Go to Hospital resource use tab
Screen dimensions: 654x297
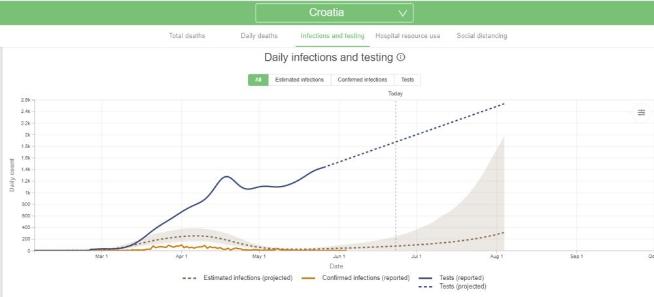pyautogui.click(x=407, y=36)
